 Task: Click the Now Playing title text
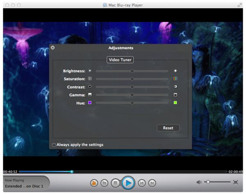[24, 186]
